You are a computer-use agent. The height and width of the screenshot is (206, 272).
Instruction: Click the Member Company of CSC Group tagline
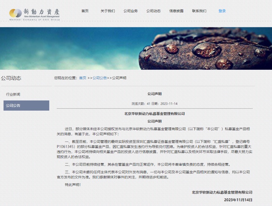tap(35, 20)
